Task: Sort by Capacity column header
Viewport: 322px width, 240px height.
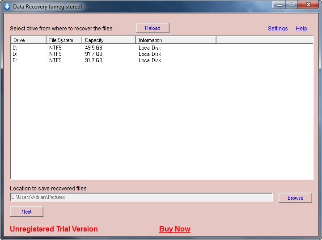Action: pyautogui.click(x=109, y=40)
